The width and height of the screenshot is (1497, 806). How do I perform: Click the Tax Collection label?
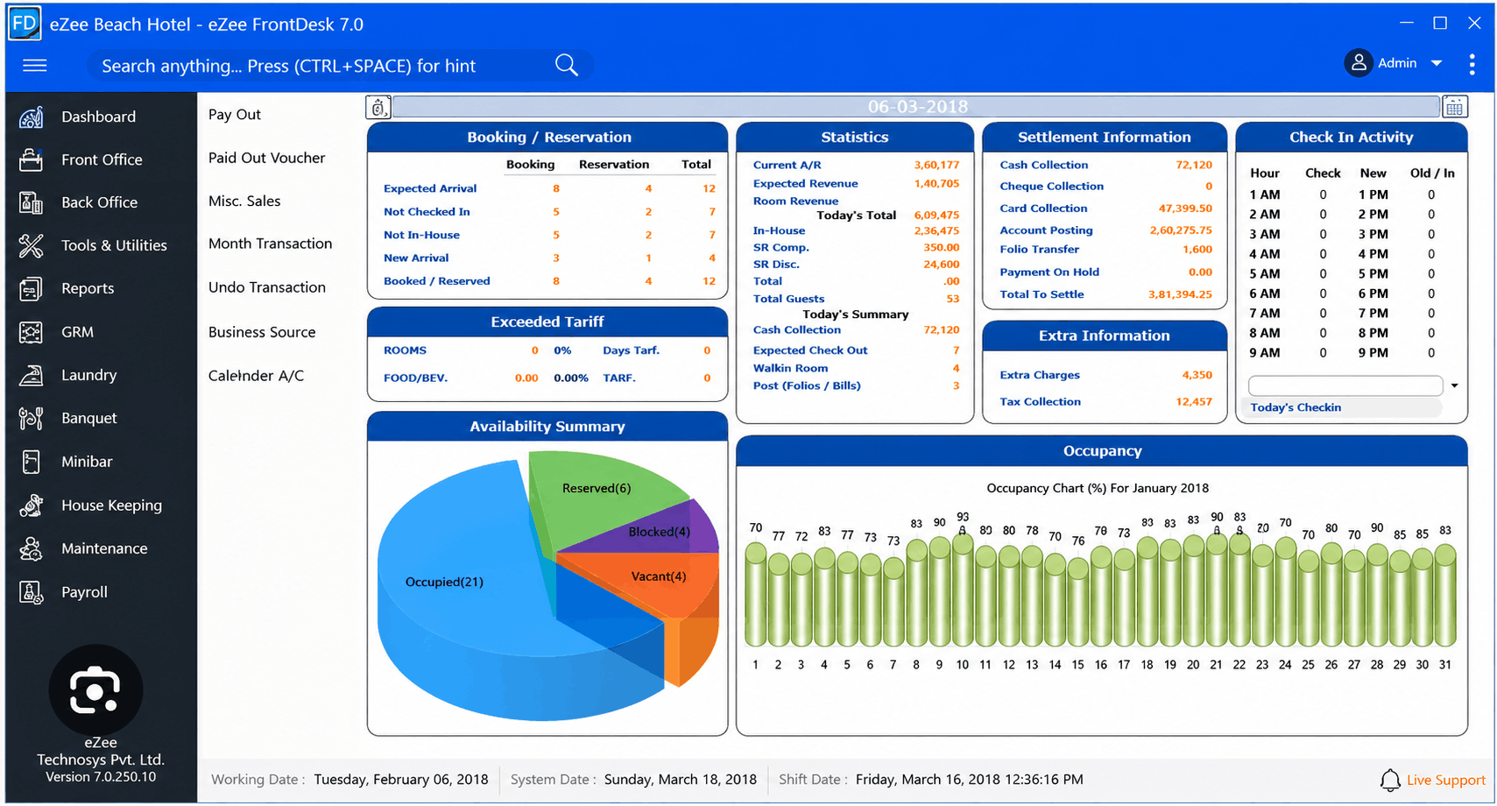click(1041, 402)
